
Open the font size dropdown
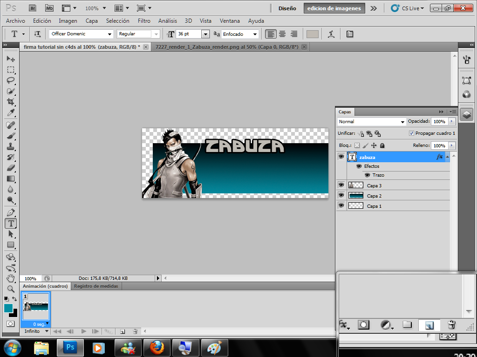click(205, 34)
